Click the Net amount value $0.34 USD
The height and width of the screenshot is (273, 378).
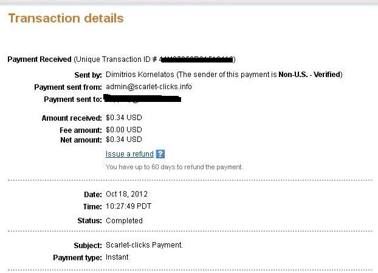124,140
